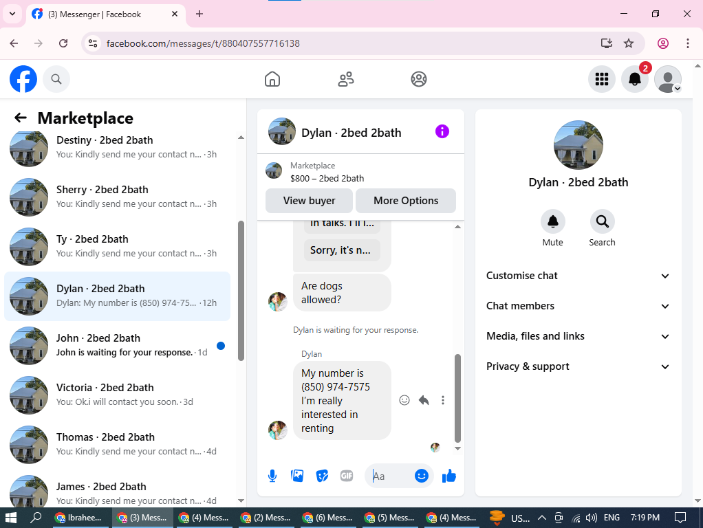Click the Messenger Facebook browser tab
The height and width of the screenshot is (528, 703).
pos(105,14)
